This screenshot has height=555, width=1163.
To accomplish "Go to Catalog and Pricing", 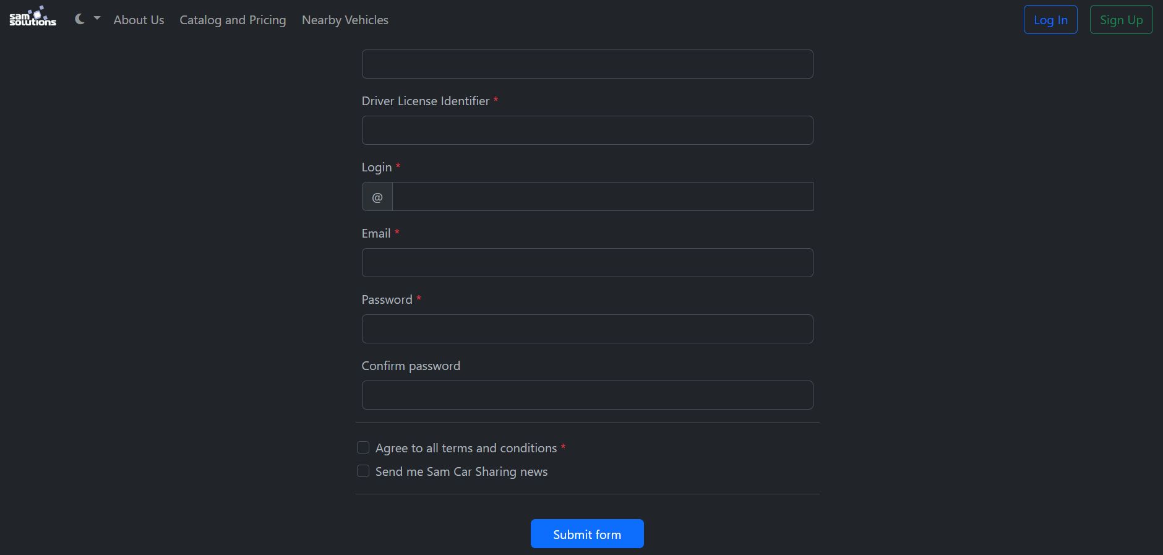I will pos(233,20).
